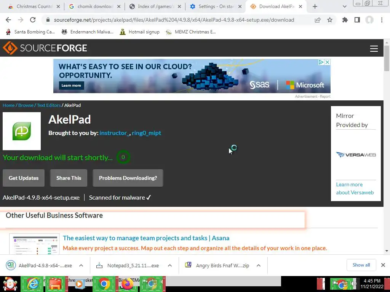Open Hotmail signup bookmark
This screenshot has width=390, height=292.
pyautogui.click(x=139, y=32)
